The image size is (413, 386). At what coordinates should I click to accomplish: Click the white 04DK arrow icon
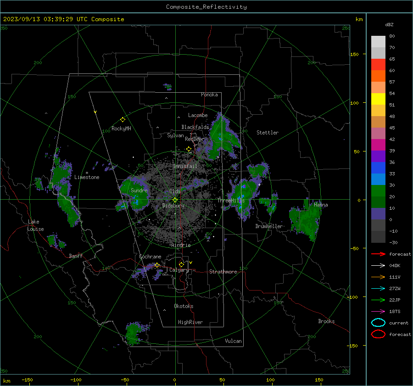tap(378, 265)
